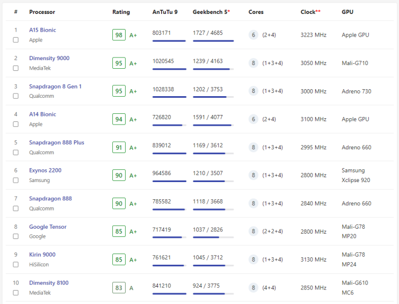Click the 83 rating badge for Dimensity 8100
Viewport: 399px width, 304px height.
(x=119, y=288)
